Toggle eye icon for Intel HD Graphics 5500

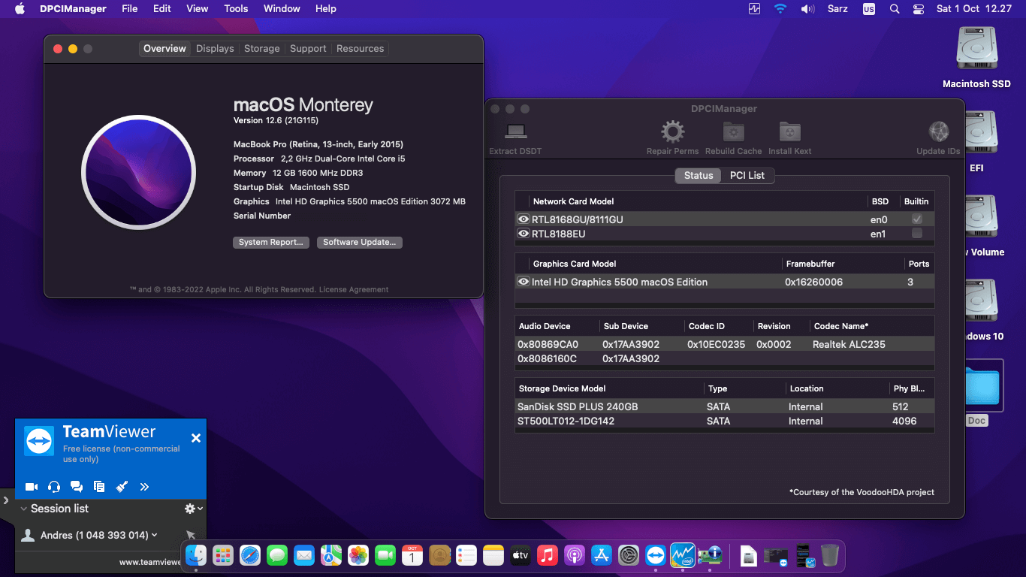pyautogui.click(x=524, y=282)
